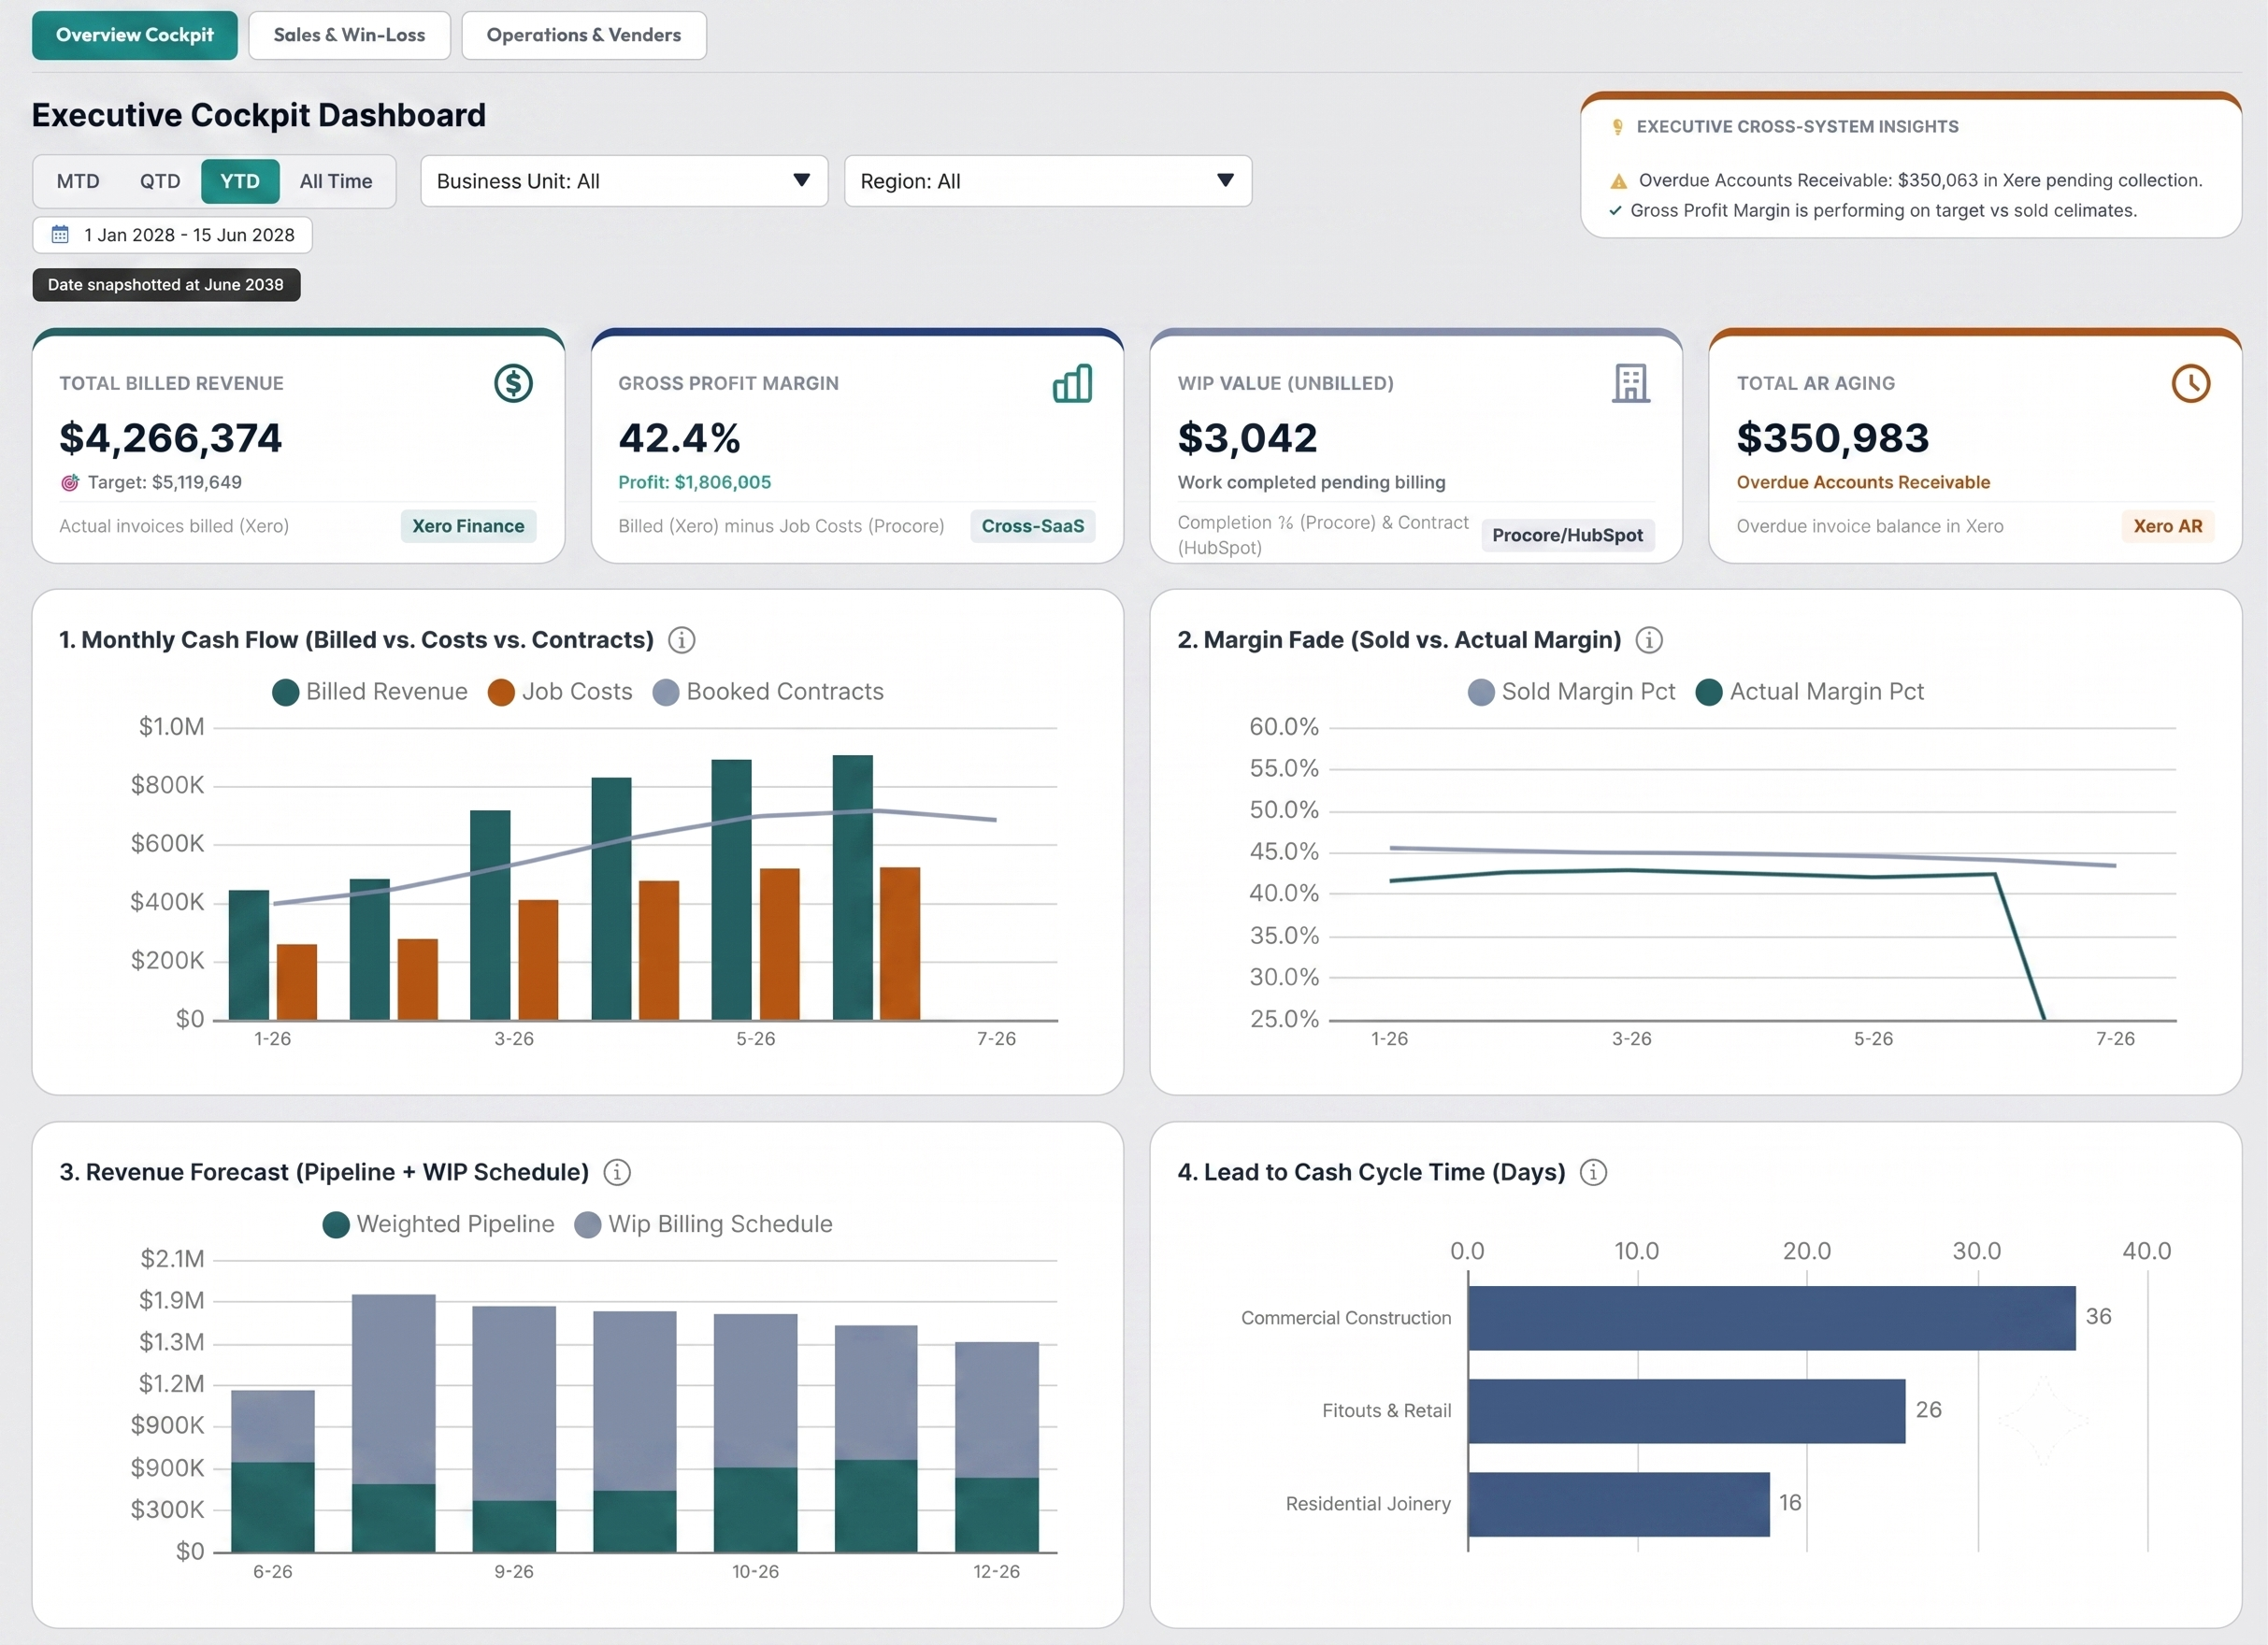
Task: Click the 42.4% margin value
Action: pos(679,438)
